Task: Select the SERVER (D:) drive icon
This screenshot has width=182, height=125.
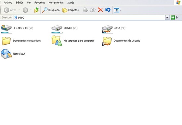Action: click(x=57, y=28)
